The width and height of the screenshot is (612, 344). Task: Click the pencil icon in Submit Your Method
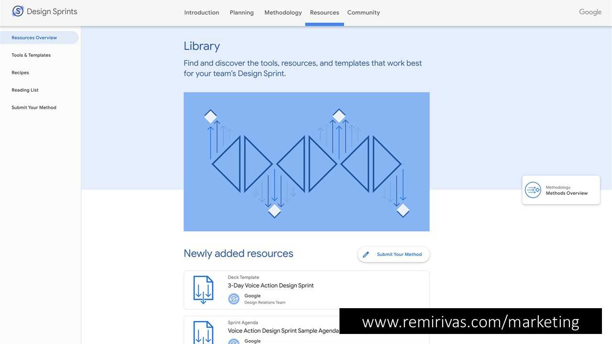click(x=366, y=255)
